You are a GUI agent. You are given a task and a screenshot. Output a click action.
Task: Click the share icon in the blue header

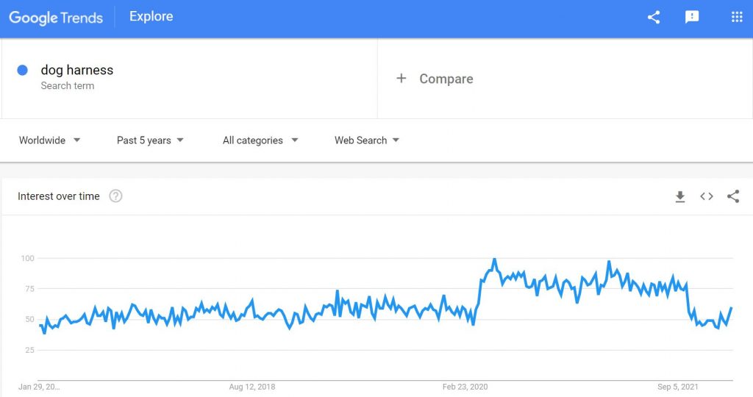point(654,18)
